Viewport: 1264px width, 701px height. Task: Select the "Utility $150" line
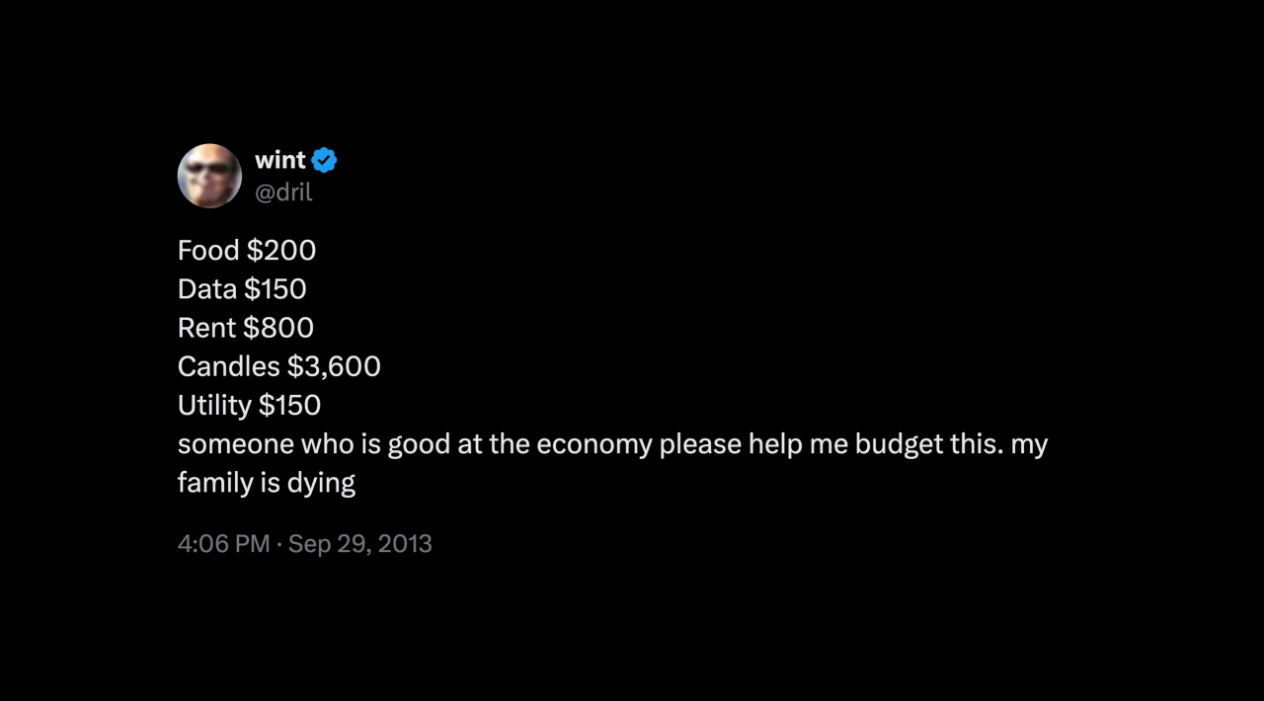point(249,405)
